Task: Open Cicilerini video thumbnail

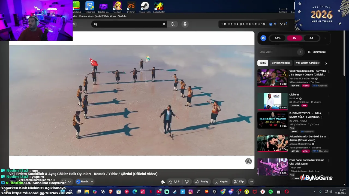Action: (272, 101)
